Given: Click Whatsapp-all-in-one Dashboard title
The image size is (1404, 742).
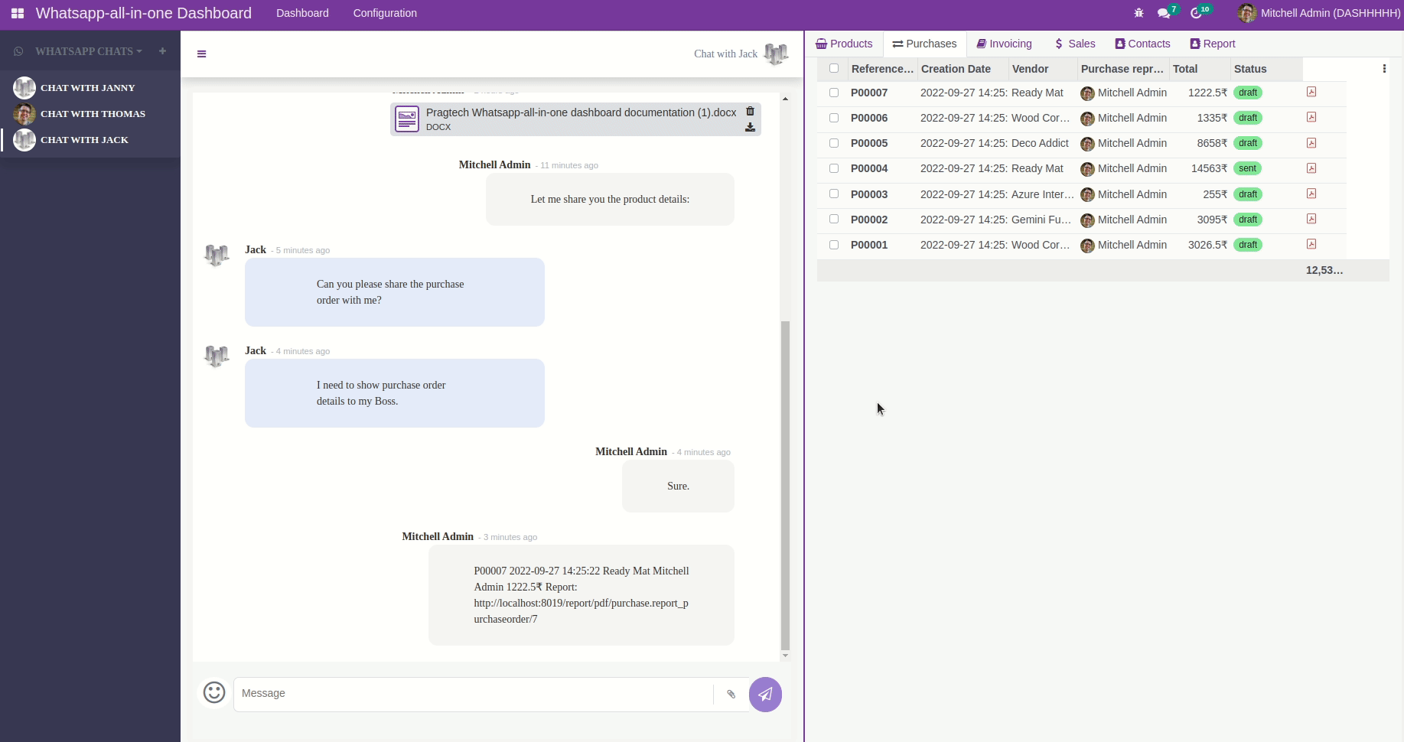Looking at the screenshot, I should point(144,13).
